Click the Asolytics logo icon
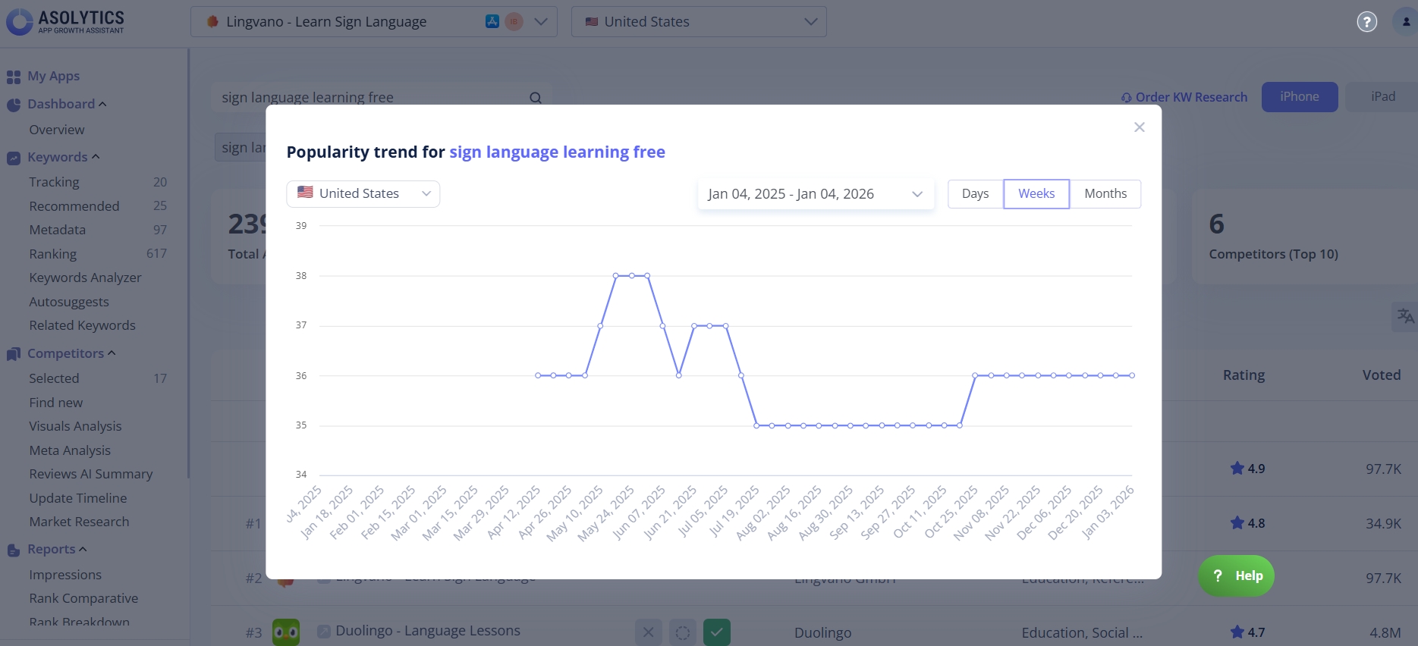Viewport: 1418px width, 646px height. click(x=19, y=21)
